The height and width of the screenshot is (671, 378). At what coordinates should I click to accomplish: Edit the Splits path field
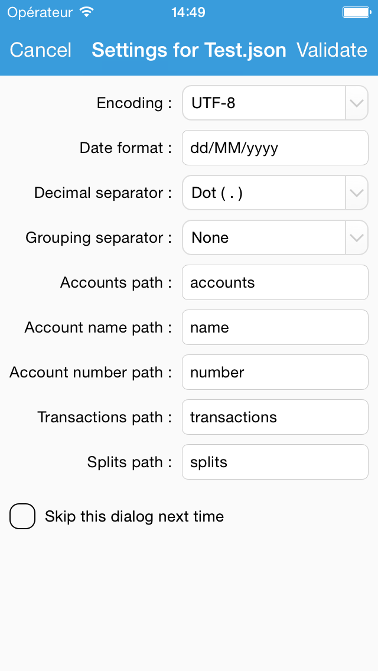click(x=275, y=462)
